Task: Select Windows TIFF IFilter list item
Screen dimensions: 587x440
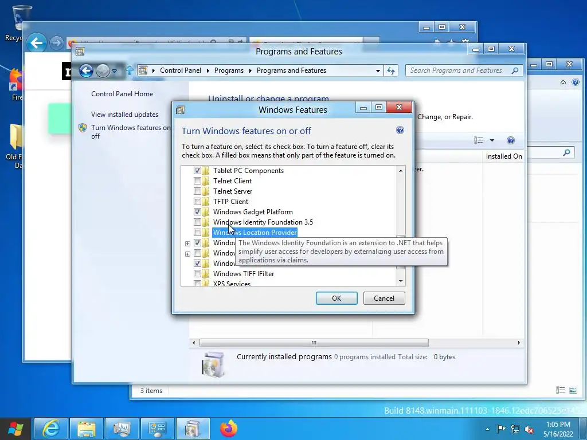Action: click(244, 273)
